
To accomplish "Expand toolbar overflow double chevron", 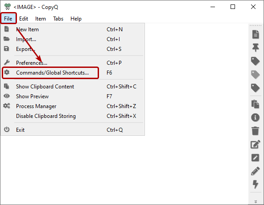I will tap(256, 201).
